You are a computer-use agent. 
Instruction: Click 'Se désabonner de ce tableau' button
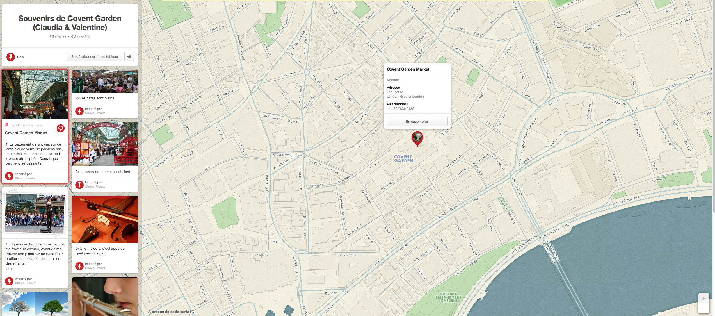95,56
